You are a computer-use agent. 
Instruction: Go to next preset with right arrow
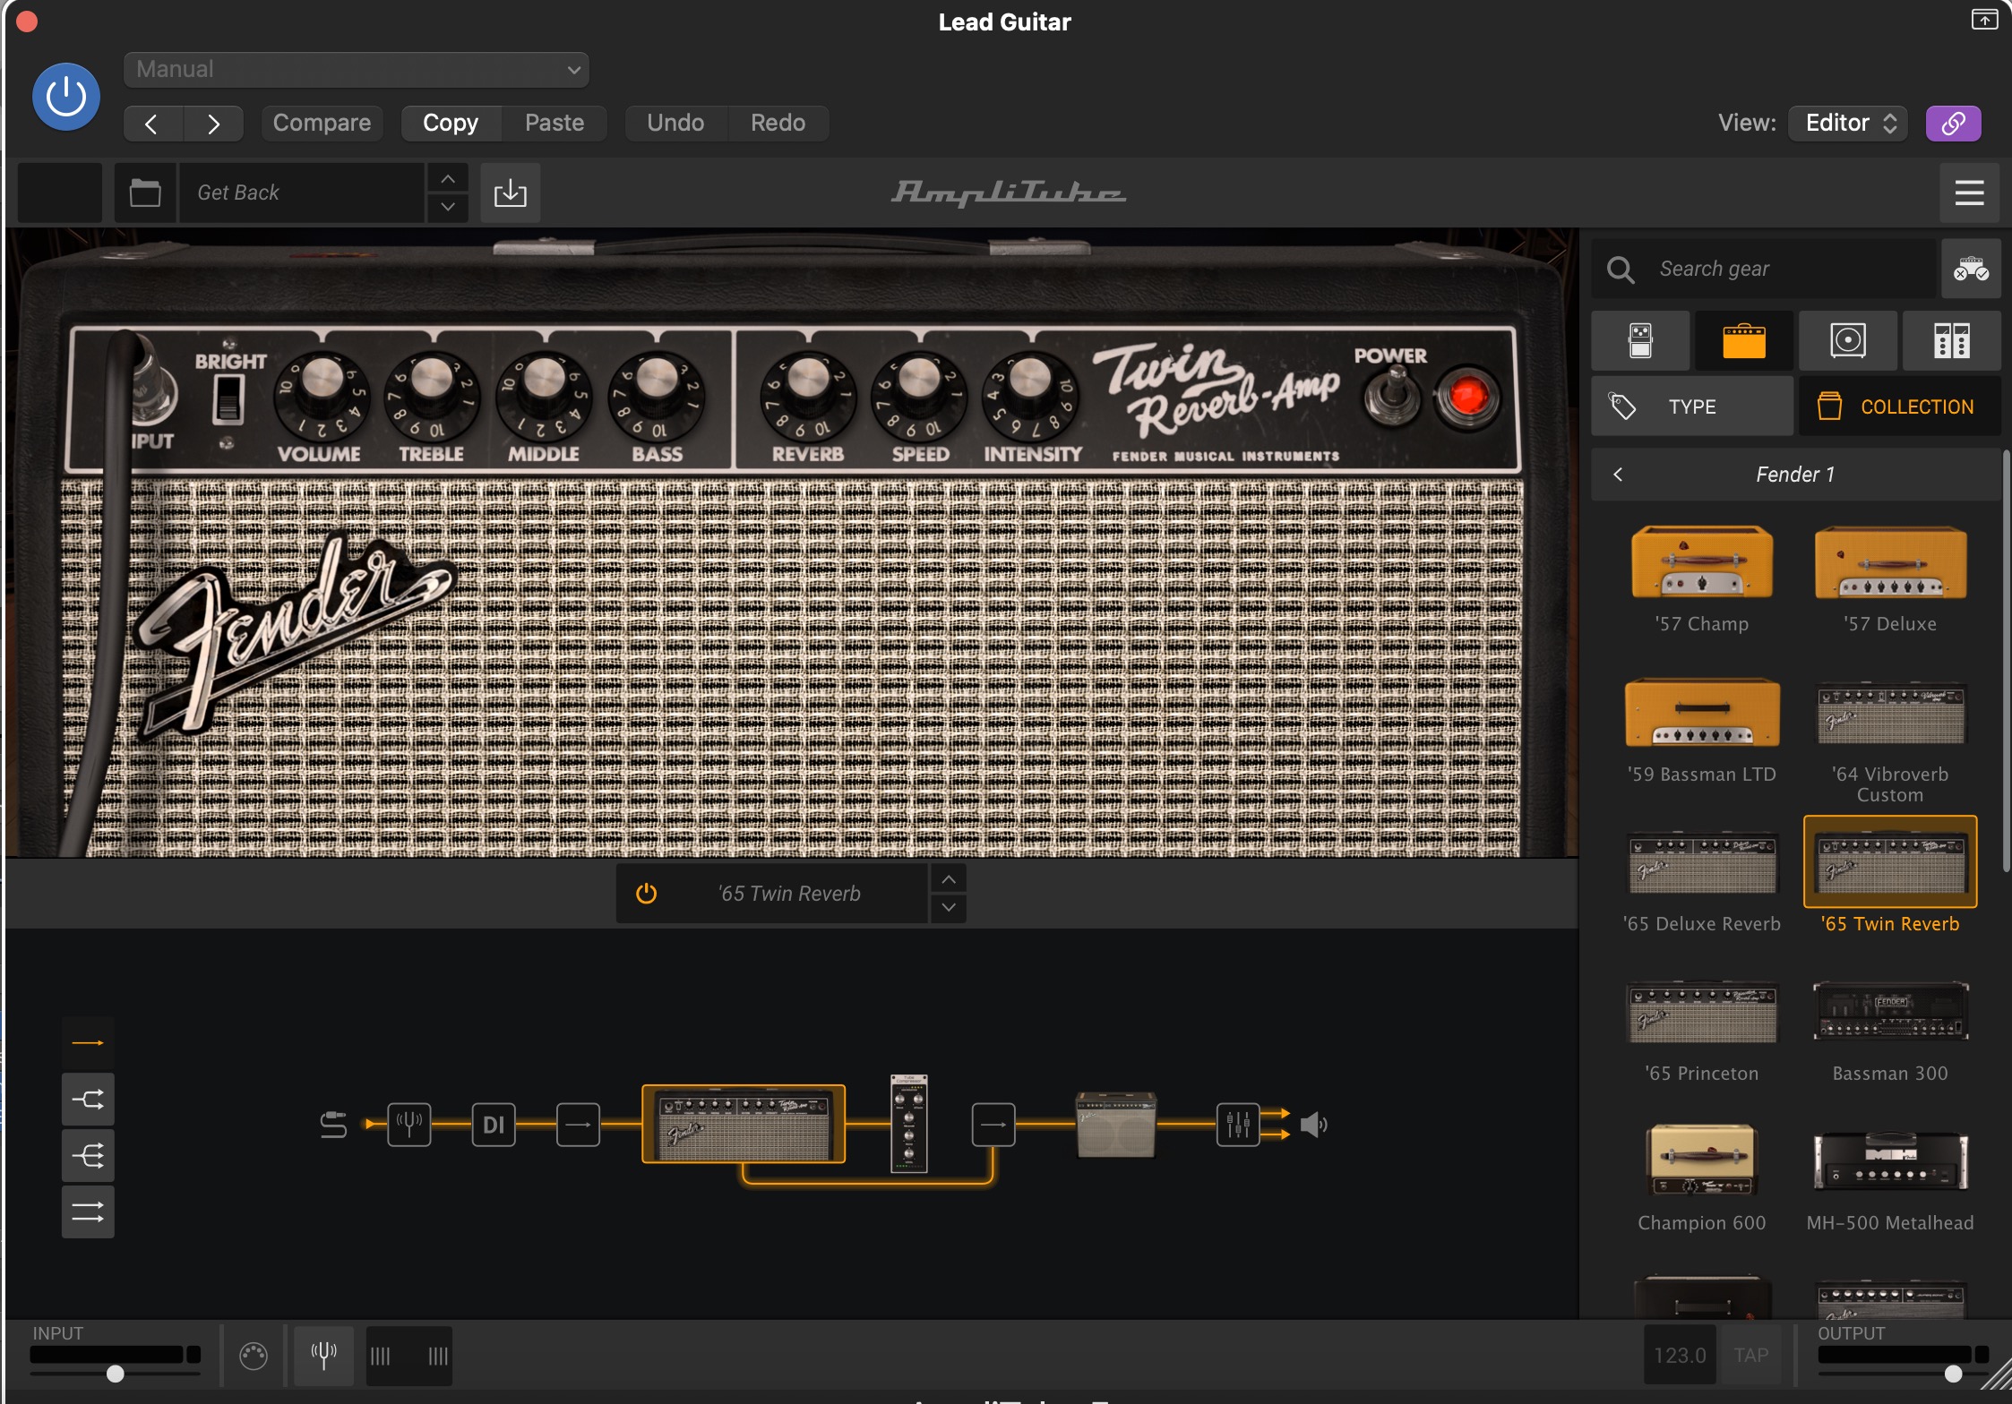[213, 124]
